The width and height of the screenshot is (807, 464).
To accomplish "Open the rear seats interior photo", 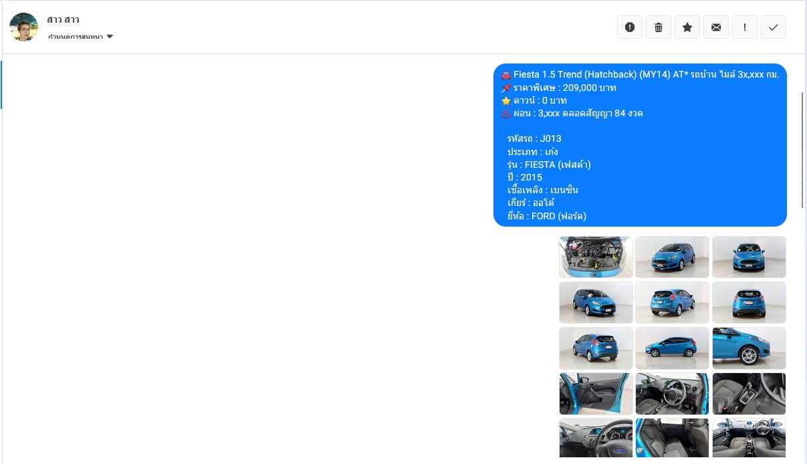I will click(x=672, y=438).
